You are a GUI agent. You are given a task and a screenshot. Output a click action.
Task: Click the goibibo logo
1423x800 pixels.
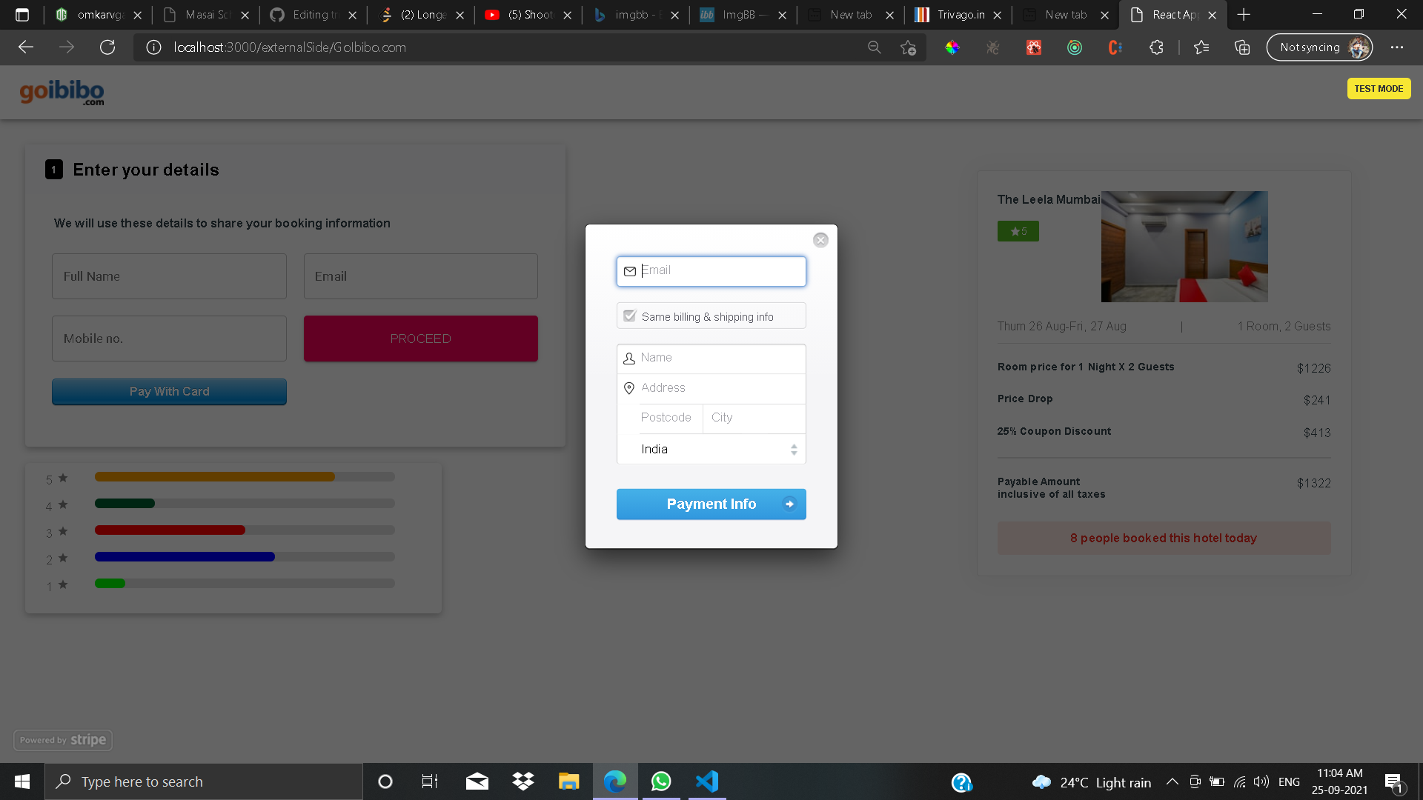click(62, 92)
